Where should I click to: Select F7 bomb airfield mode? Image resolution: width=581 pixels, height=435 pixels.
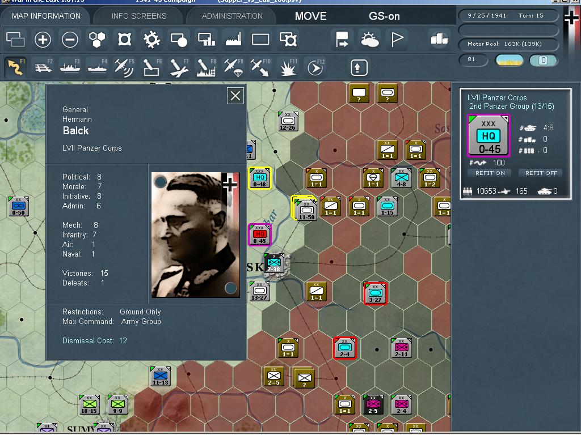tap(179, 67)
